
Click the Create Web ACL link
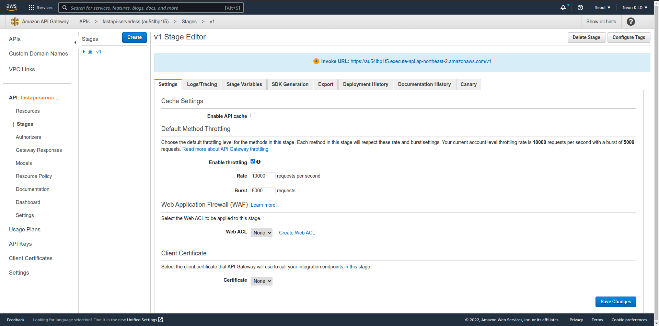pyautogui.click(x=297, y=233)
